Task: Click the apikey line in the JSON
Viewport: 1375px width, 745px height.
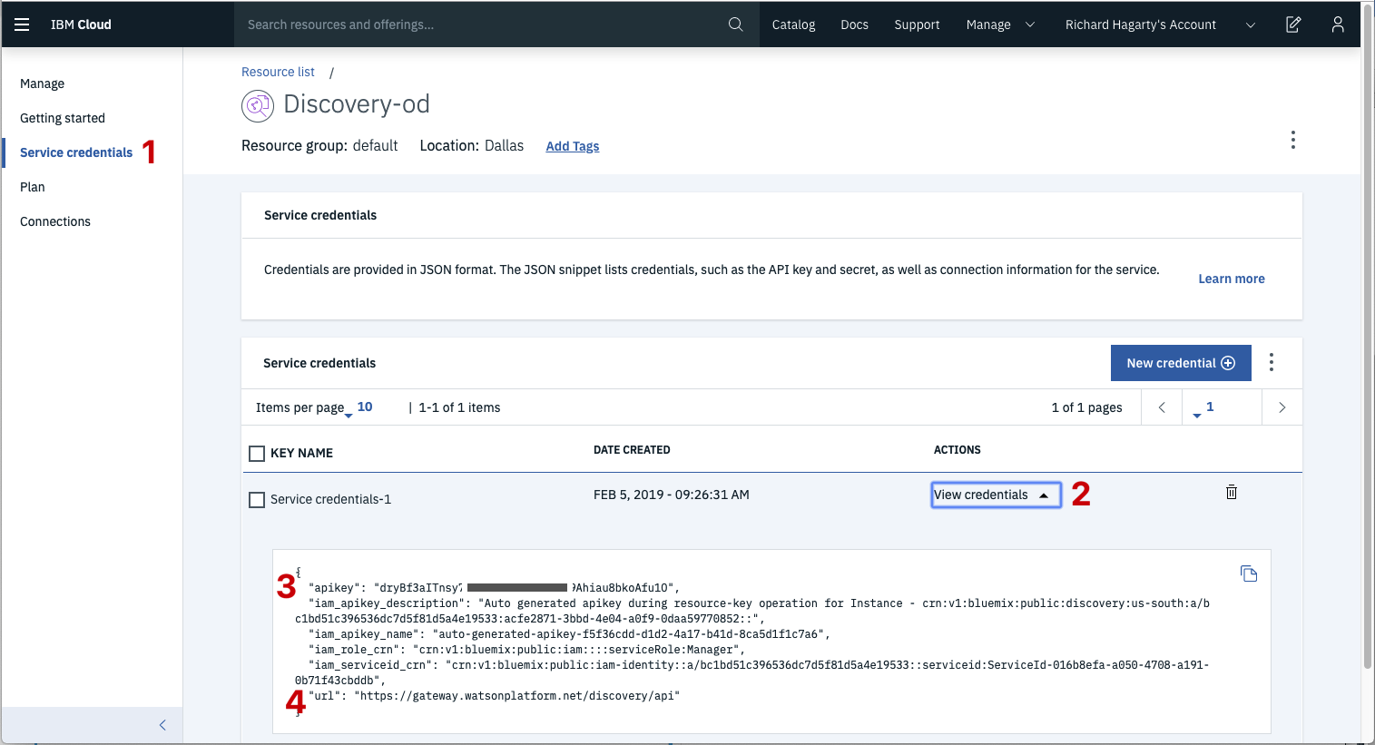Action: (494, 588)
